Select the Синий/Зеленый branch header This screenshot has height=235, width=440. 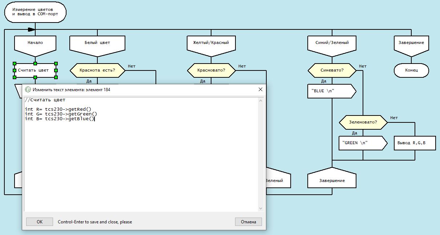tap(332, 43)
